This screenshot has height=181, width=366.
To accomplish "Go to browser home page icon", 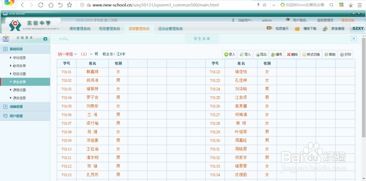I will [51, 5].
